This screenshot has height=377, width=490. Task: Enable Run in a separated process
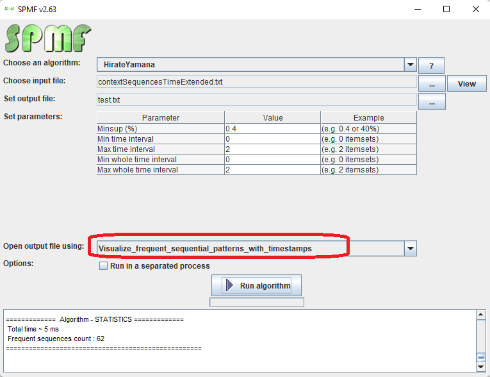pos(104,266)
